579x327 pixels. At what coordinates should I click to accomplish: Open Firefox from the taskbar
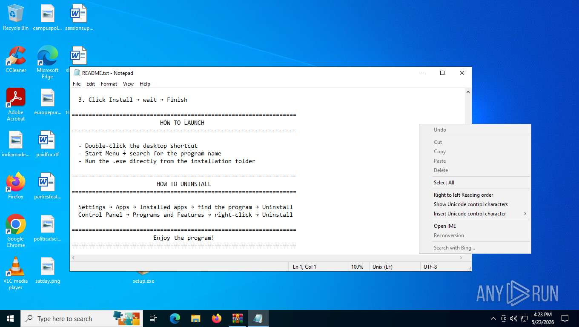[x=217, y=318]
